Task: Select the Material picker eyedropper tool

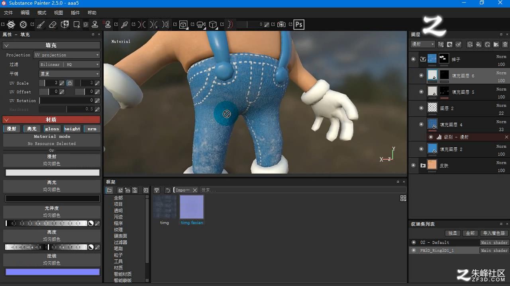Action: [x=125, y=25]
